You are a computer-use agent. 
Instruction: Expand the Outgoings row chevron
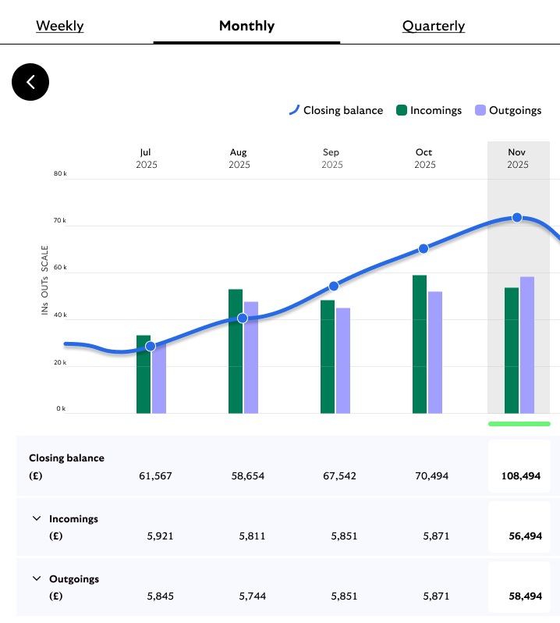(37, 578)
